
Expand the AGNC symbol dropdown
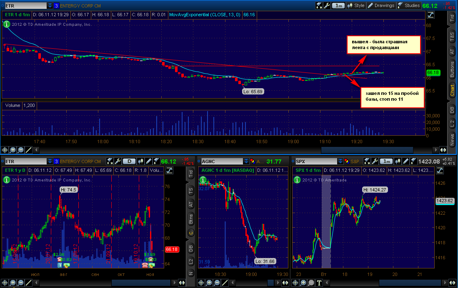246,161
